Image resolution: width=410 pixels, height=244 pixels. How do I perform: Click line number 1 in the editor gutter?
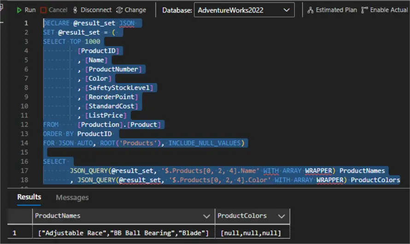[x=26, y=23]
